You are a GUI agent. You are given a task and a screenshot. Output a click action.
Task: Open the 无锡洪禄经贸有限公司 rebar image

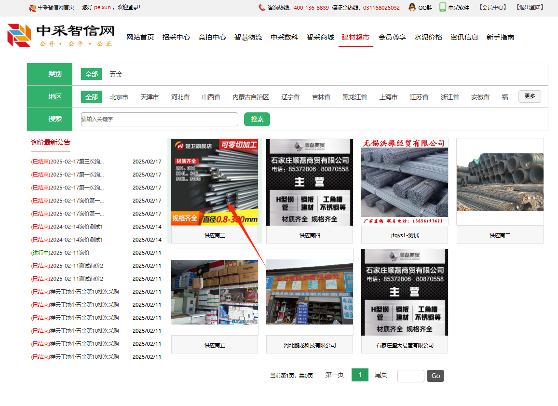pyautogui.click(x=405, y=182)
